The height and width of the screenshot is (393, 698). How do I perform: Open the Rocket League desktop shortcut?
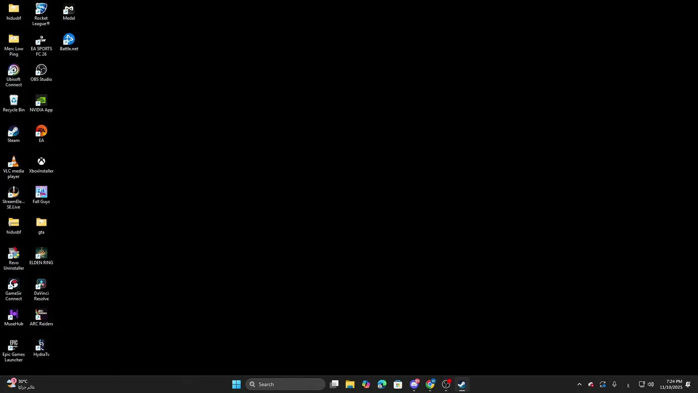pos(41,14)
